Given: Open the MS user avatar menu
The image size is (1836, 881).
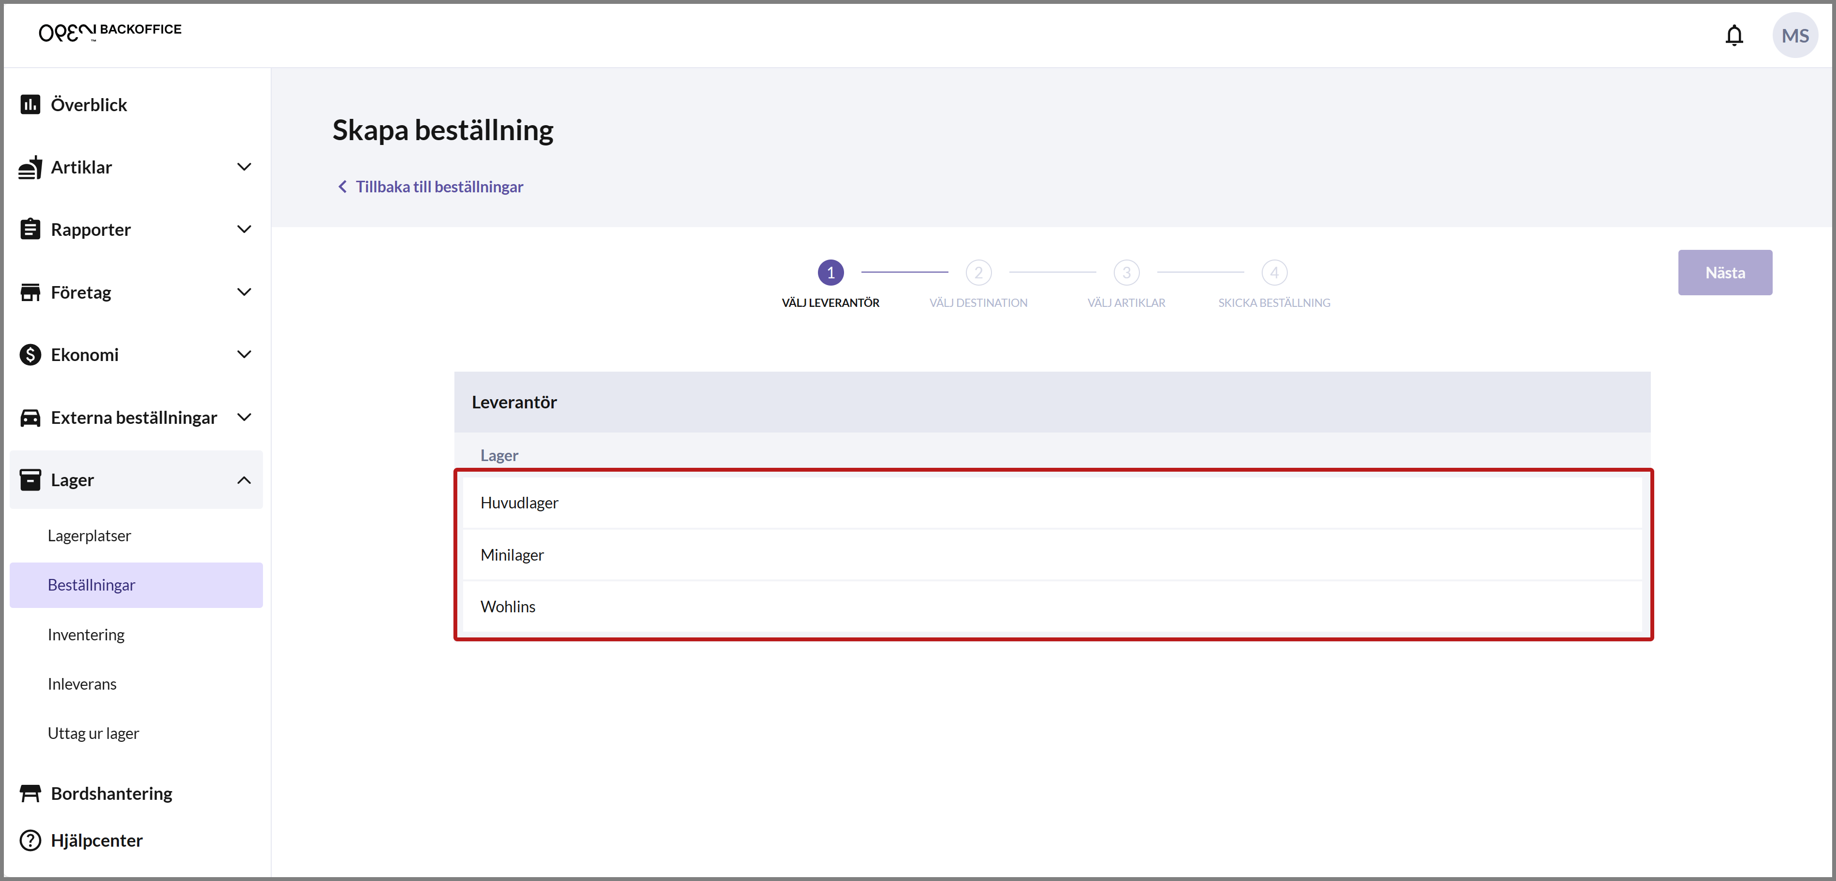Looking at the screenshot, I should click(1794, 35).
